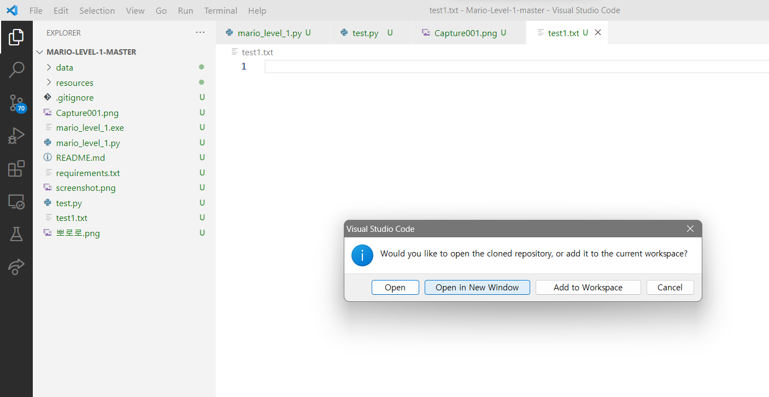Screen dimensions: 769x397
Task: Open the Edit menu
Action: tap(61, 10)
